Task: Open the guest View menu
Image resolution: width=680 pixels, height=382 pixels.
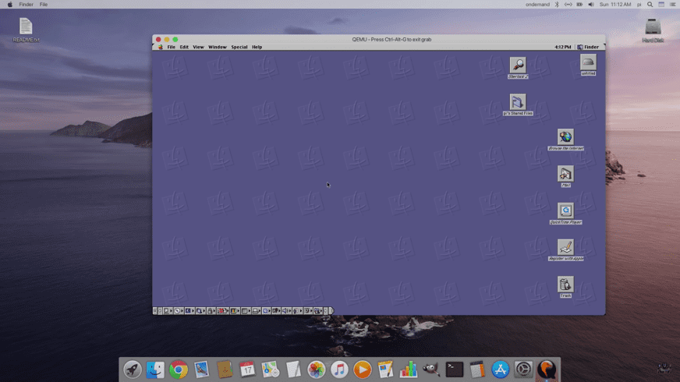Action: click(198, 47)
